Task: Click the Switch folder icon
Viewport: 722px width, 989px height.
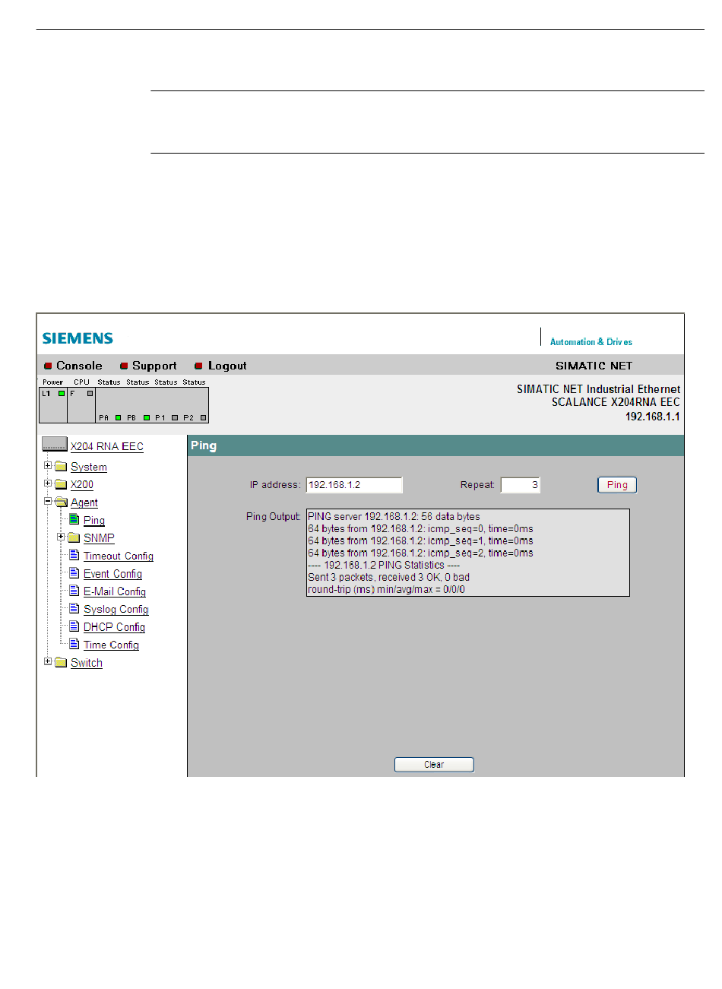Action: (x=61, y=662)
